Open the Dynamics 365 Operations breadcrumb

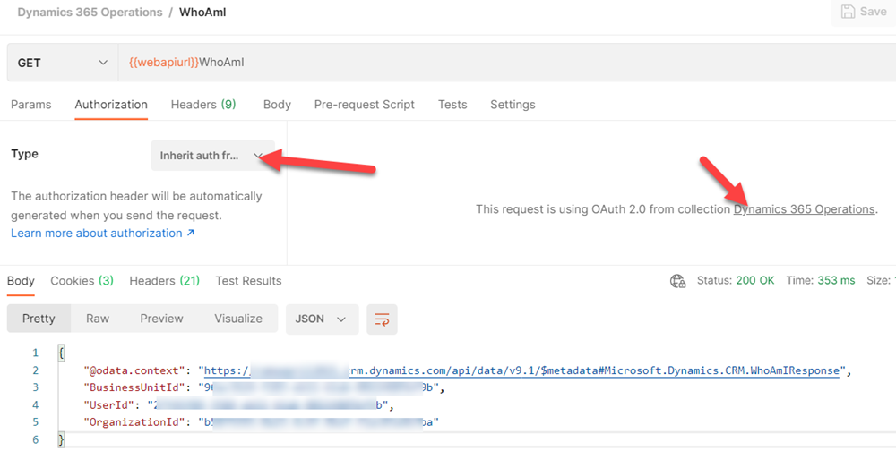pos(90,12)
